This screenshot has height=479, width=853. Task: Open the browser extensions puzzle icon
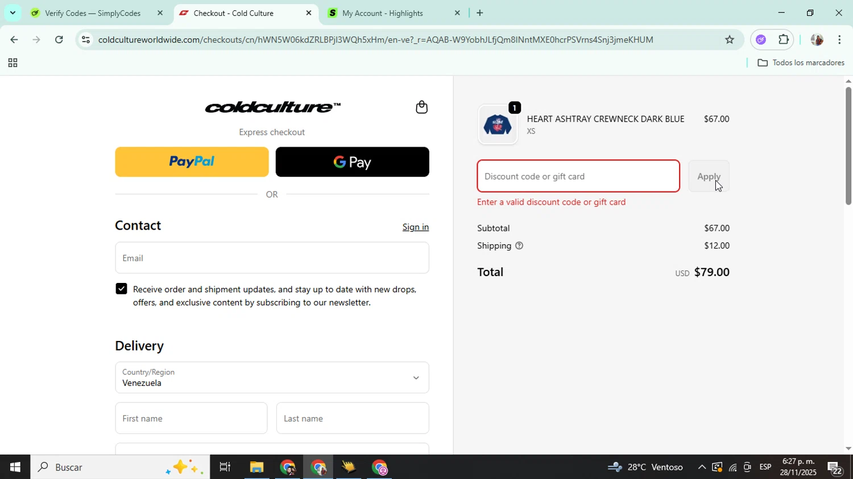[x=784, y=40]
